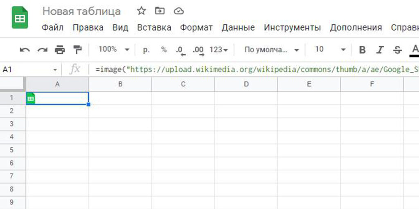
Task: Open the 100% zoom dropdown
Action: pos(114,49)
